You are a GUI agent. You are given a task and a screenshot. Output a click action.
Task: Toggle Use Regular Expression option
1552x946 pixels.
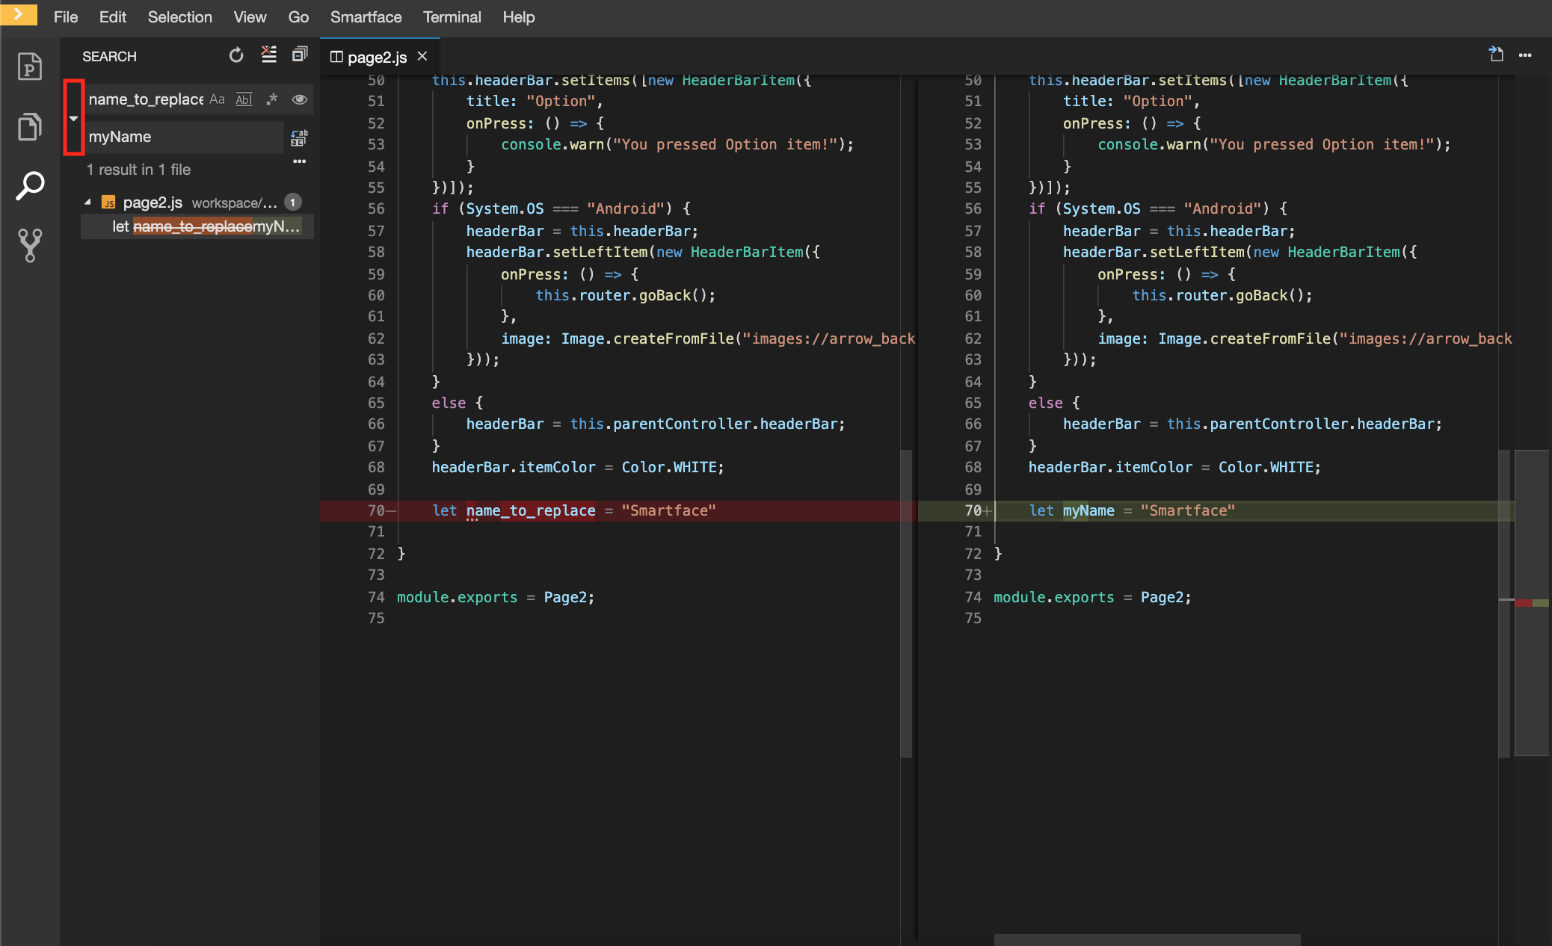click(x=271, y=99)
